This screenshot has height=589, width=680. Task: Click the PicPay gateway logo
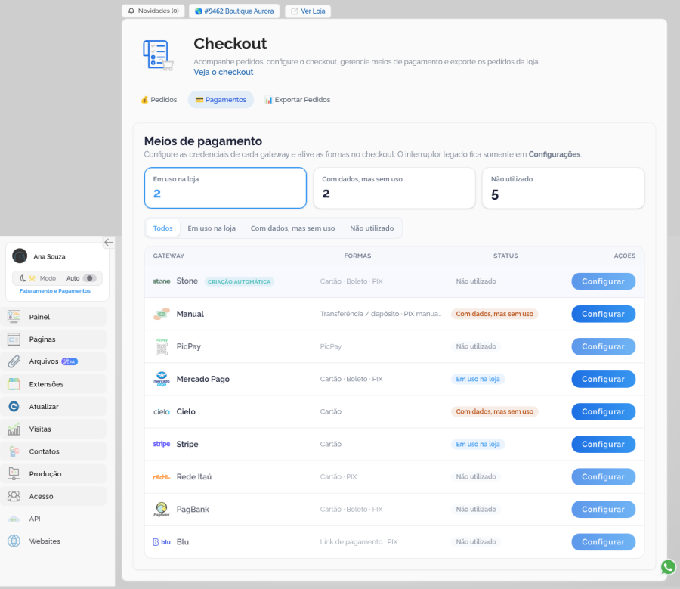pyautogui.click(x=162, y=346)
